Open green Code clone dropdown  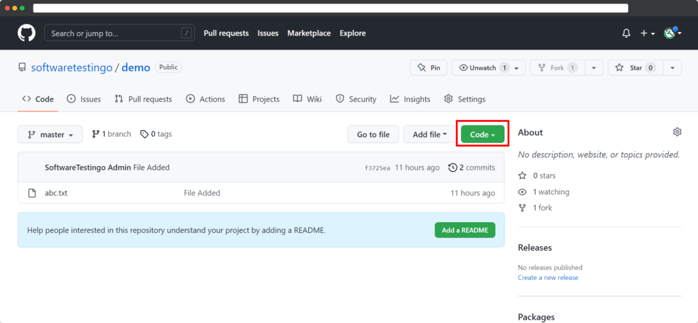click(x=483, y=134)
